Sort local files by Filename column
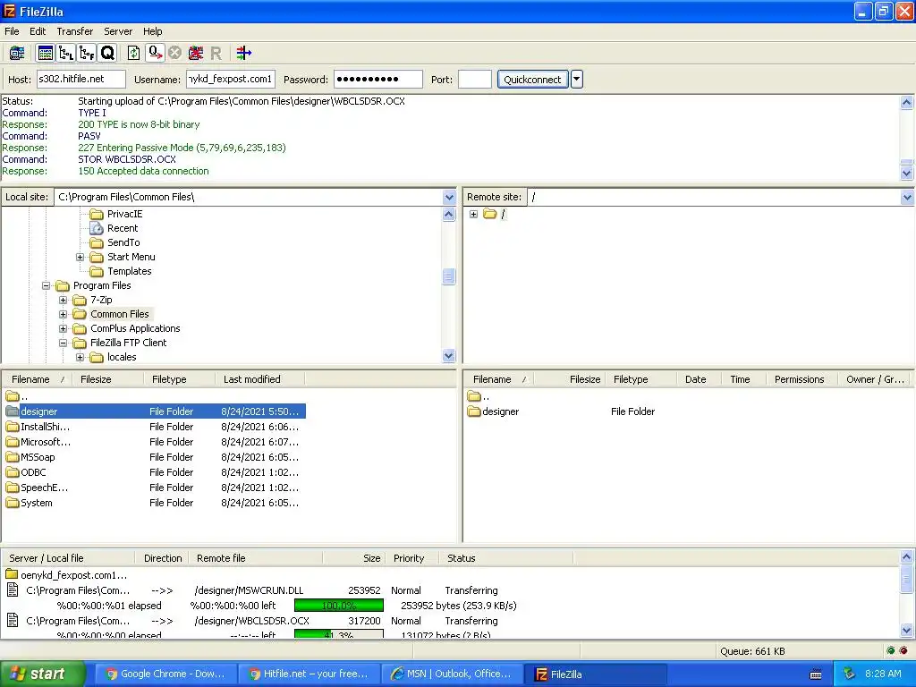The width and height of the screenshot is (916, 687). pyautogui.click(x=36, y=379)
